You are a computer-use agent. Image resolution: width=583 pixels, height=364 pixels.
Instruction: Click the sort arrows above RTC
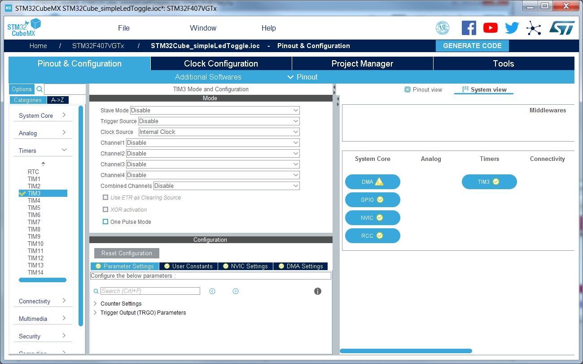click(x=43, y=164)
